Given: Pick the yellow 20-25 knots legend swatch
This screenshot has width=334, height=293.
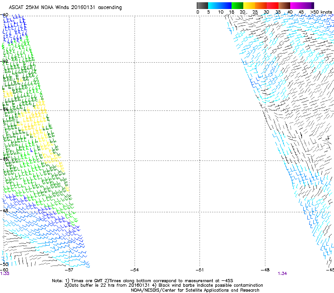Looking at the screenshot, I should 249,5.
